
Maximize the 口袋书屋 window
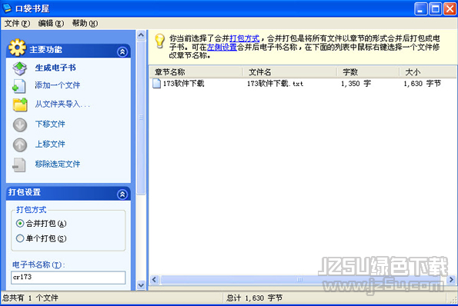(x=435, y=8)
